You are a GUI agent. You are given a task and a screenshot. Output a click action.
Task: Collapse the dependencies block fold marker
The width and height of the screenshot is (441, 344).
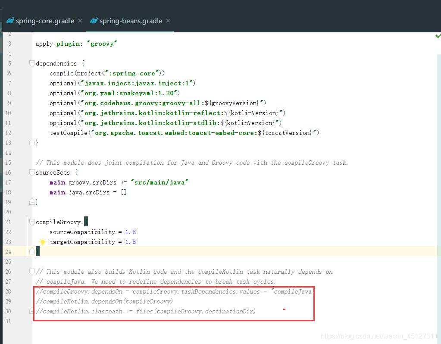(32, 63)
